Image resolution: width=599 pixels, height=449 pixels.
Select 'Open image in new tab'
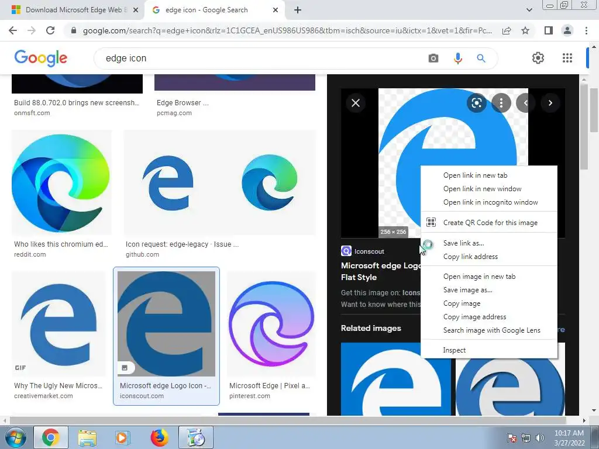click(489, 277)
